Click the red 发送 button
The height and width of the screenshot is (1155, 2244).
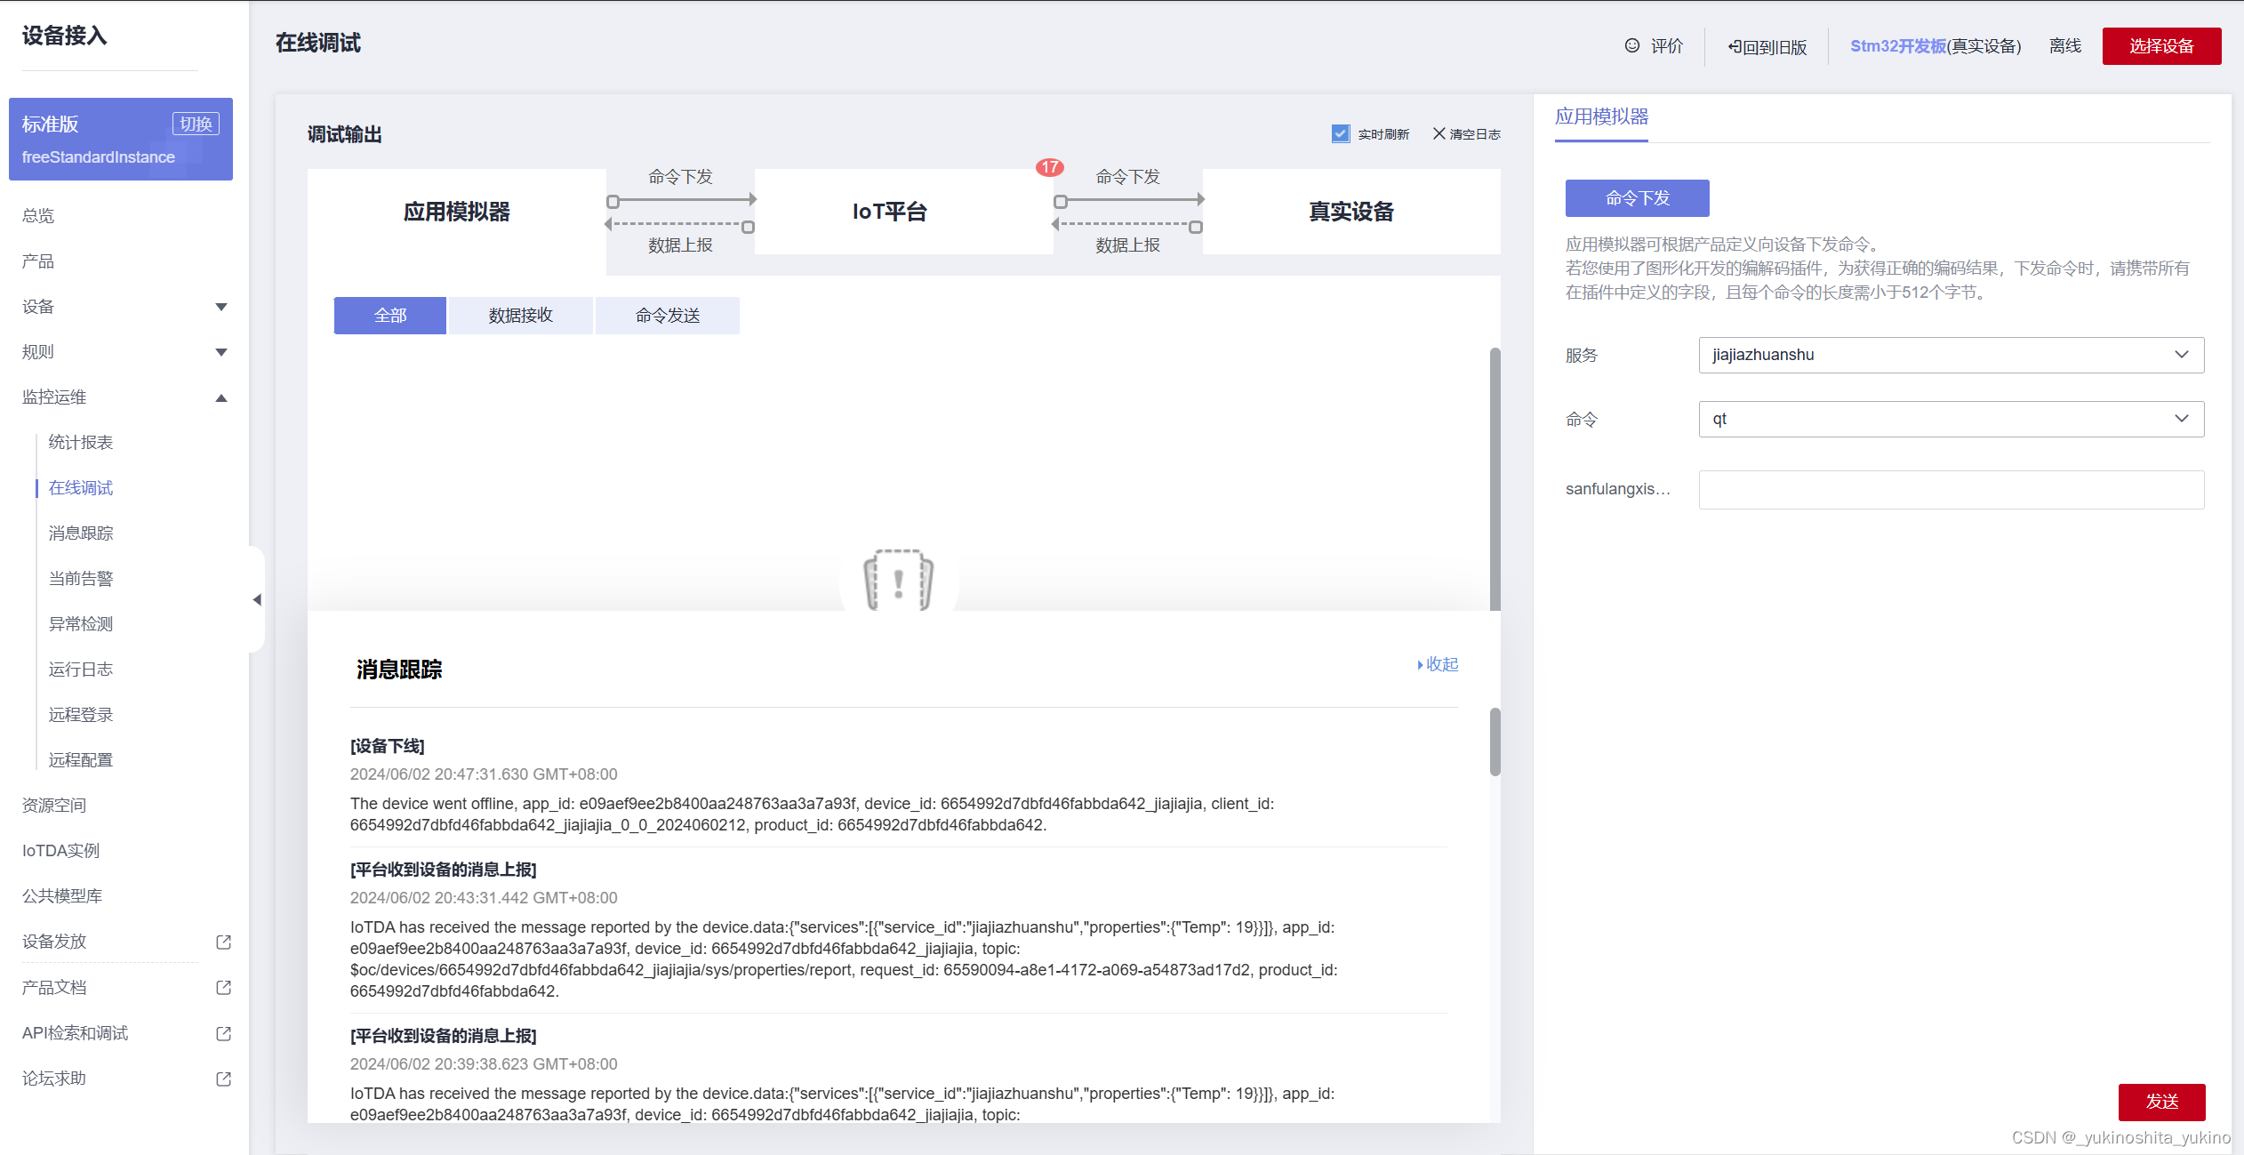[x=2161, y=1102]
